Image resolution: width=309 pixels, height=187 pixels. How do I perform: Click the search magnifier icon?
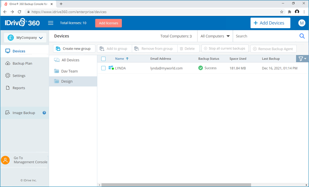point(302,36)
